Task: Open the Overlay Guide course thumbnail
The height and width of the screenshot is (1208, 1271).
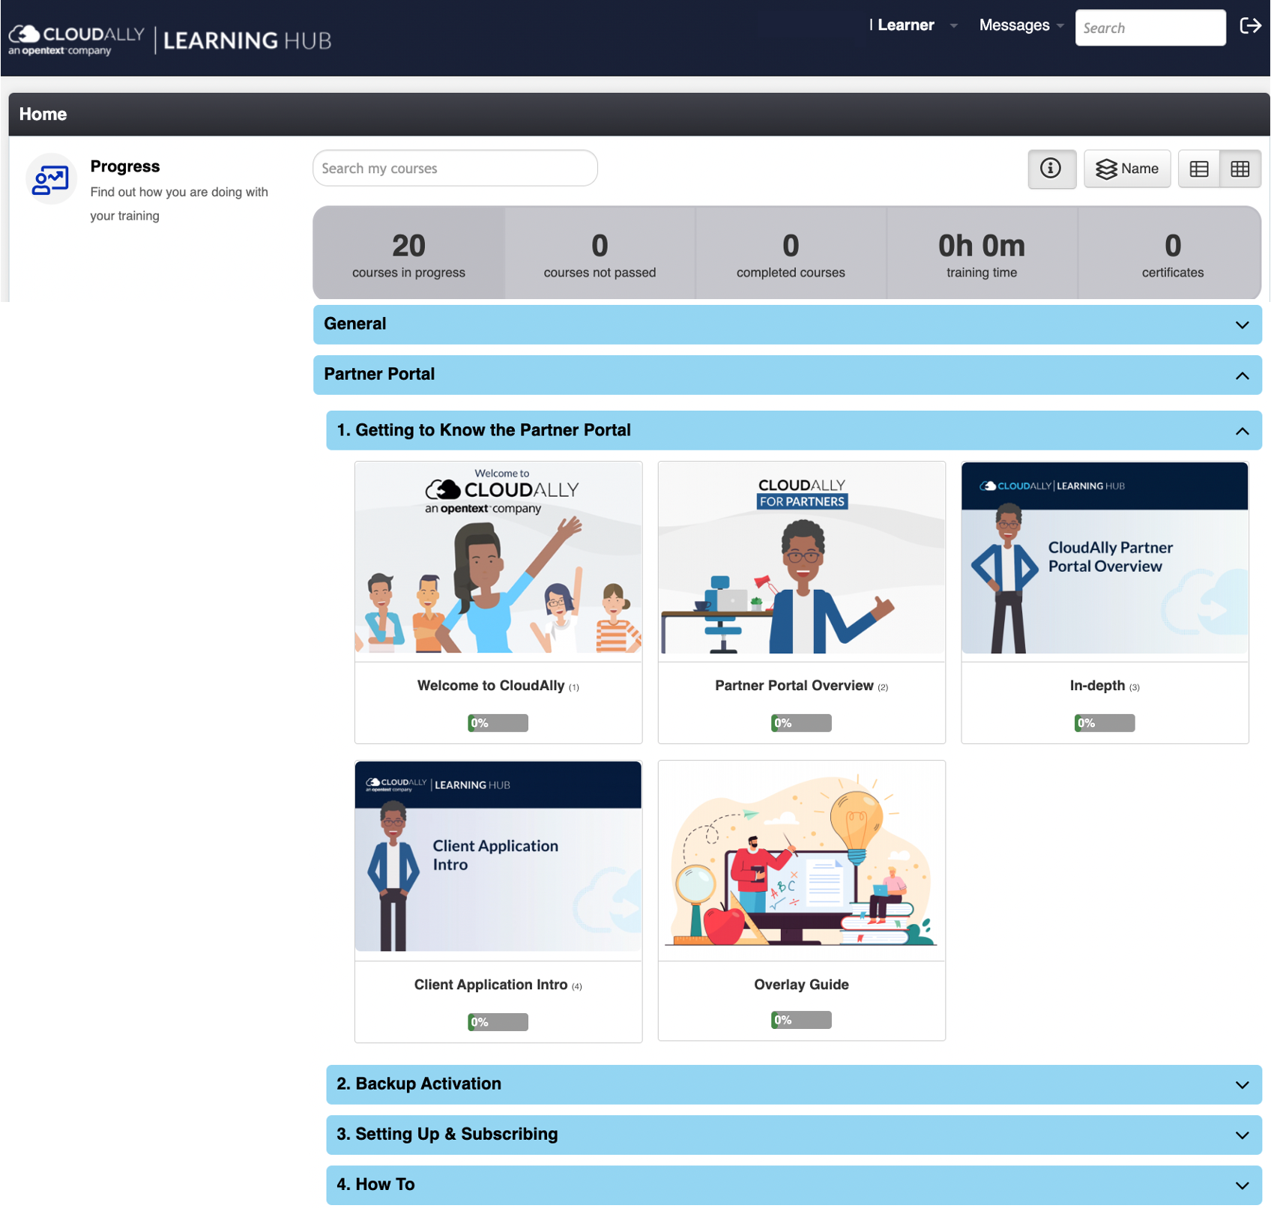Action: pyautogui.click(x=802, y=857)
